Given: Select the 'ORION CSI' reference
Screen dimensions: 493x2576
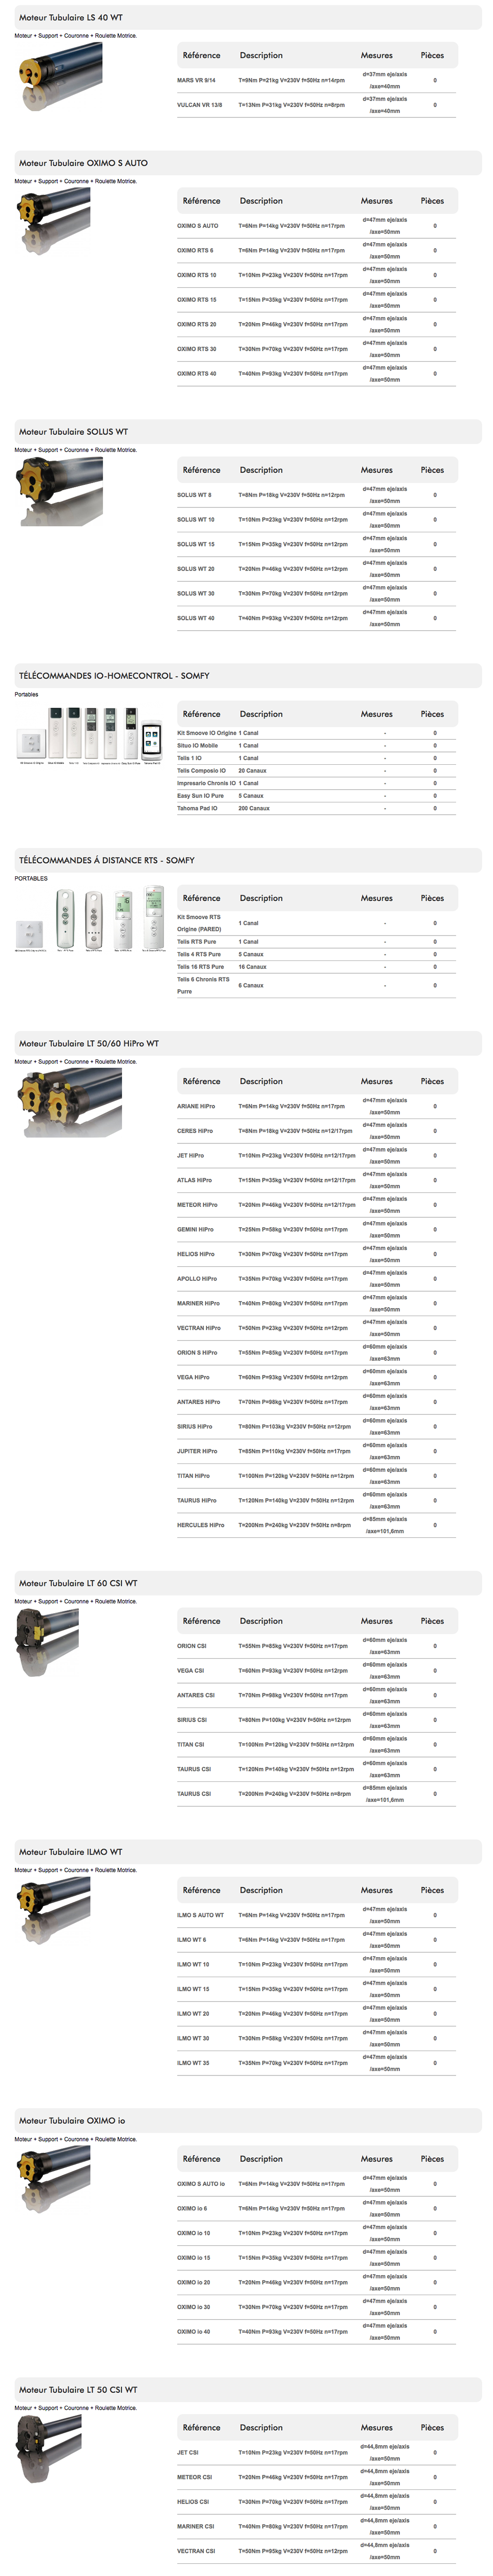Looking at the screenshot, I should click(192, 1646).
